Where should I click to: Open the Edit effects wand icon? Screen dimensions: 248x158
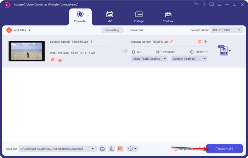(x=52, y=60)
